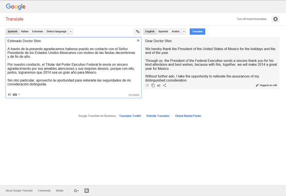
Task: Open the Translator Toolkit link
Action: (130, 116)
